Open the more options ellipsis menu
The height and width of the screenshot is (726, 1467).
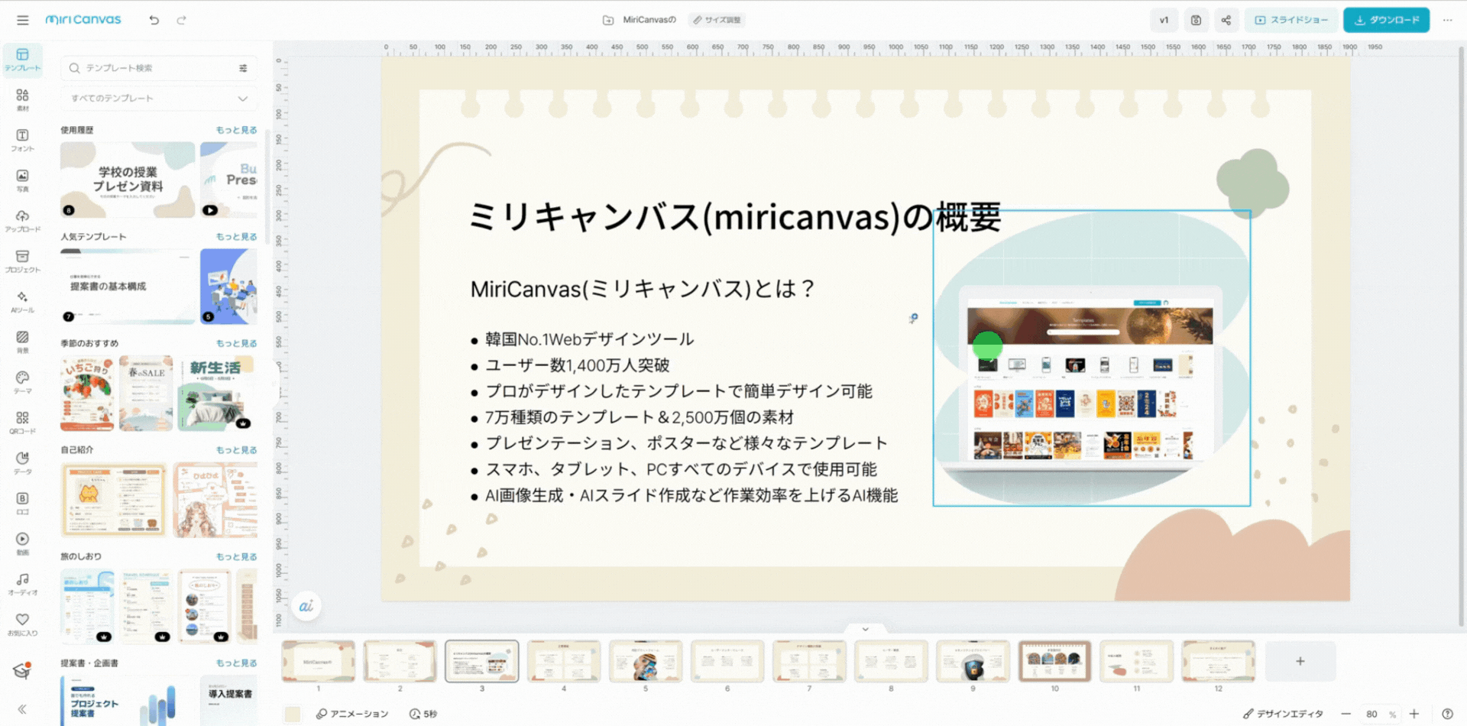coord(1447,20)
